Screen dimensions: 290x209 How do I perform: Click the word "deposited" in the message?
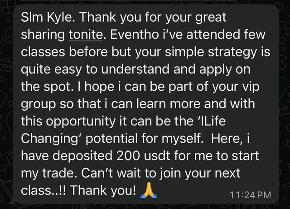coord(82,156)
